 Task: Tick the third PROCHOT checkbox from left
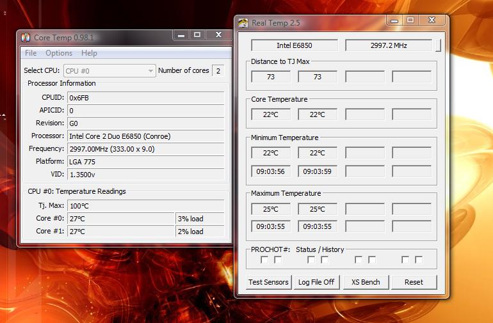click(x=311, y=260)
